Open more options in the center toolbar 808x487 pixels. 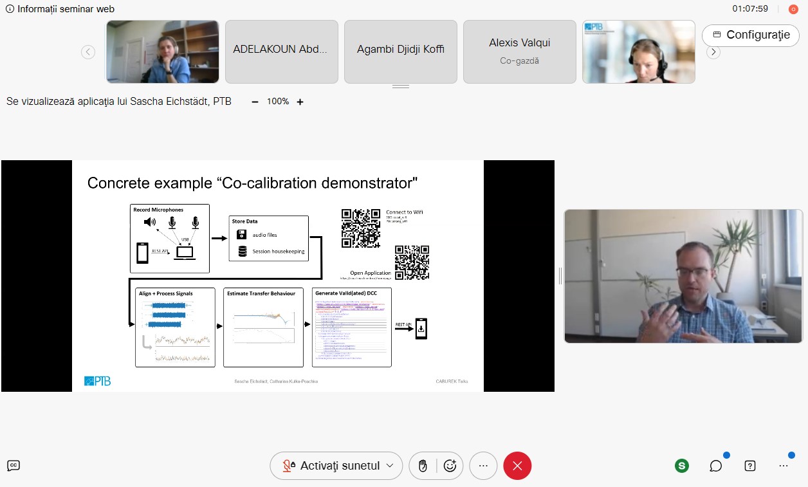click(x=483, y=466)
